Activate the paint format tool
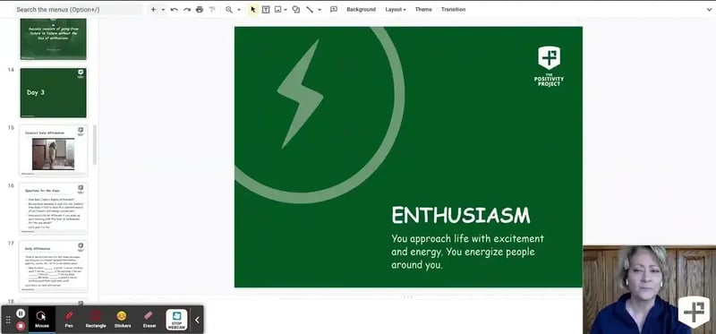Screen dimensions: 716x334 [x=212, y=10]
